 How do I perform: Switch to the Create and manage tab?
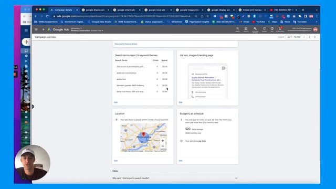251,10
